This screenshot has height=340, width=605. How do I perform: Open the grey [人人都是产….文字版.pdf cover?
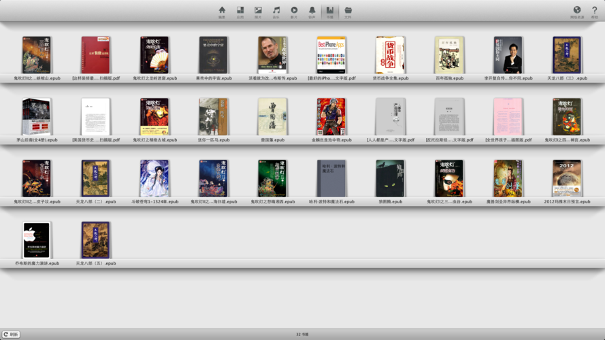click(x=391, y=117)
